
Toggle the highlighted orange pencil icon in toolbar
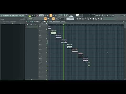tap(53, 19)
